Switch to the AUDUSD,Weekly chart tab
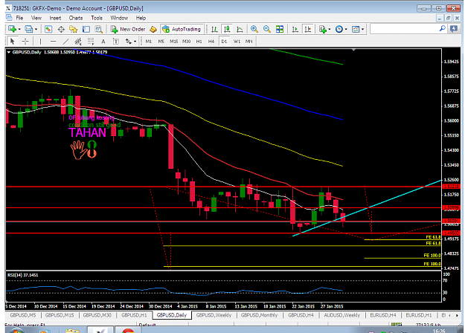465x333 pixels. click(x=342, y=315)
